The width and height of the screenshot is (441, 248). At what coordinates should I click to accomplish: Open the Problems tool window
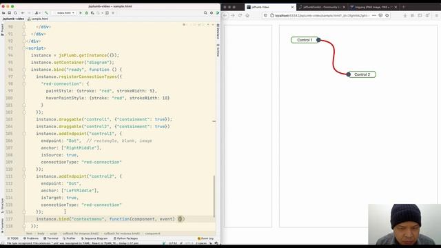(x=31, y=238)
